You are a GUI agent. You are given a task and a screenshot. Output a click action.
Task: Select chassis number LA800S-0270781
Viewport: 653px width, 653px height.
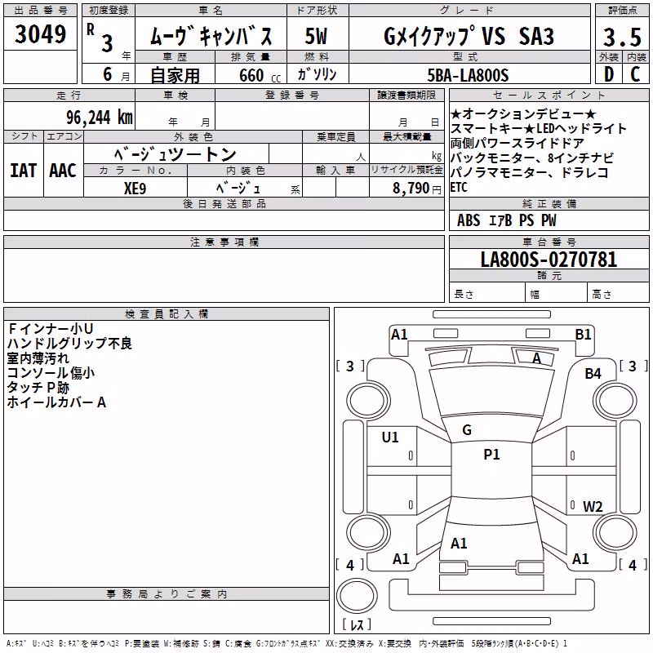coord(549,260)
